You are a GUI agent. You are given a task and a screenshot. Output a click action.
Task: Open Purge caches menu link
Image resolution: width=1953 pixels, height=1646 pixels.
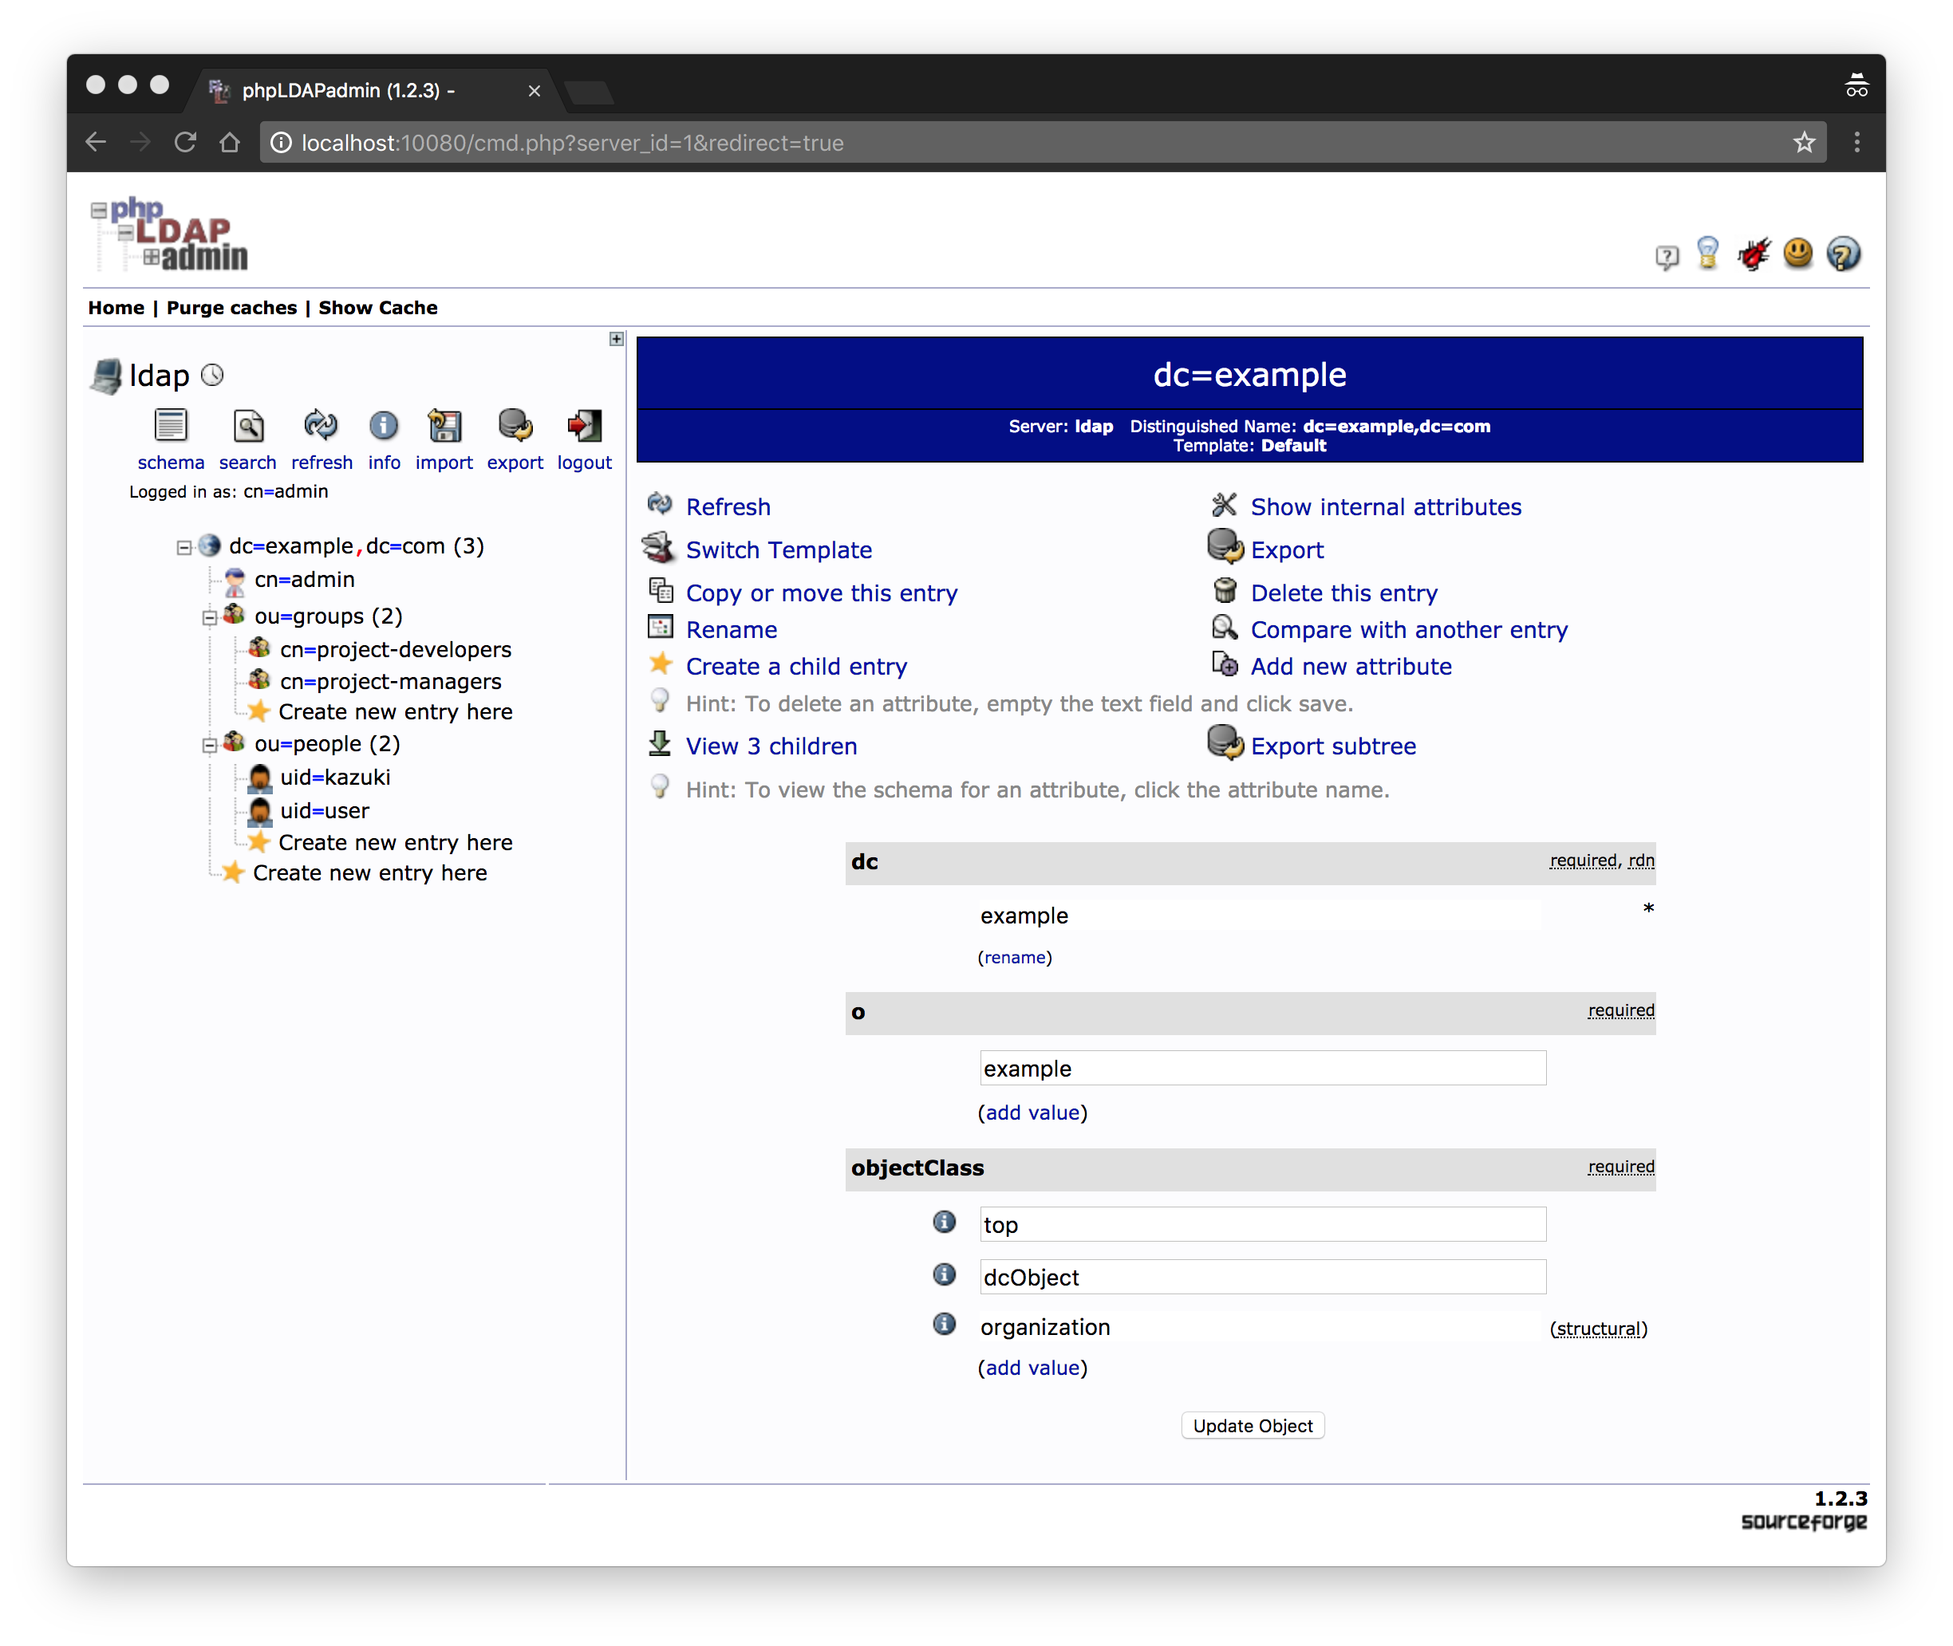(x=231, y=308)
